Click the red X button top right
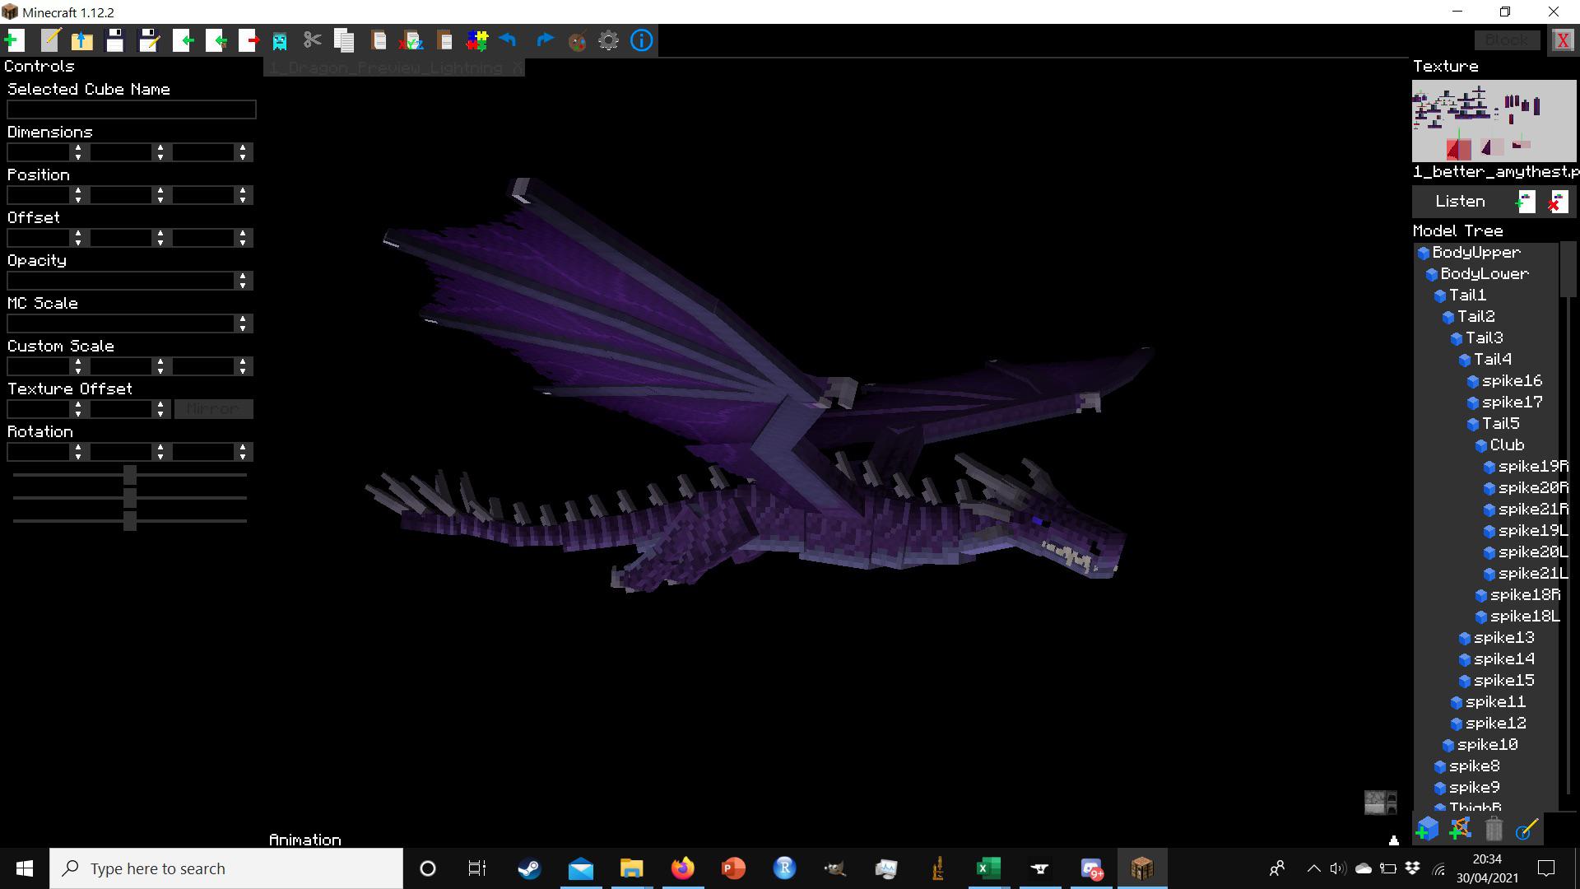1580x889 pixels. coord(1562,40)
